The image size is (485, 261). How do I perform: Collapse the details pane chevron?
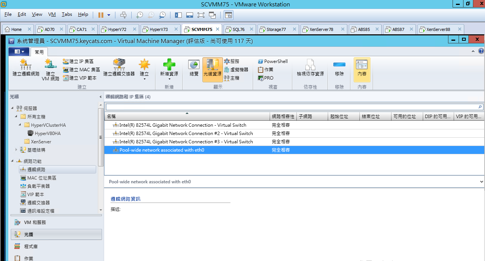pyautogui.click(x=481, y=182)
